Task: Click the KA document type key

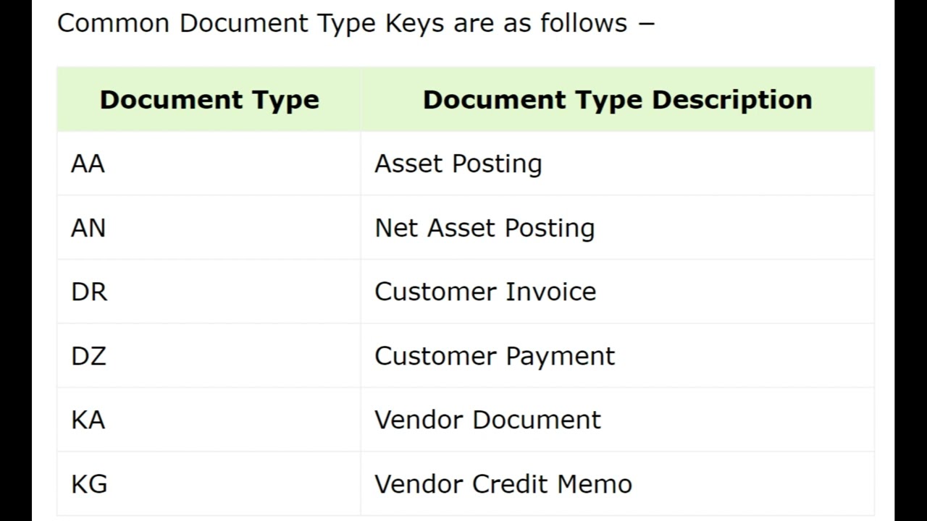Action: 88,420
